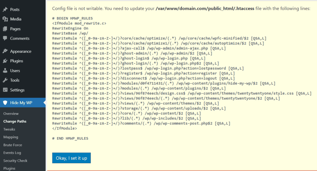Navigate to Brute Force settings
The width and height of the screenshot is (317, 171).
tap(13, 145)
